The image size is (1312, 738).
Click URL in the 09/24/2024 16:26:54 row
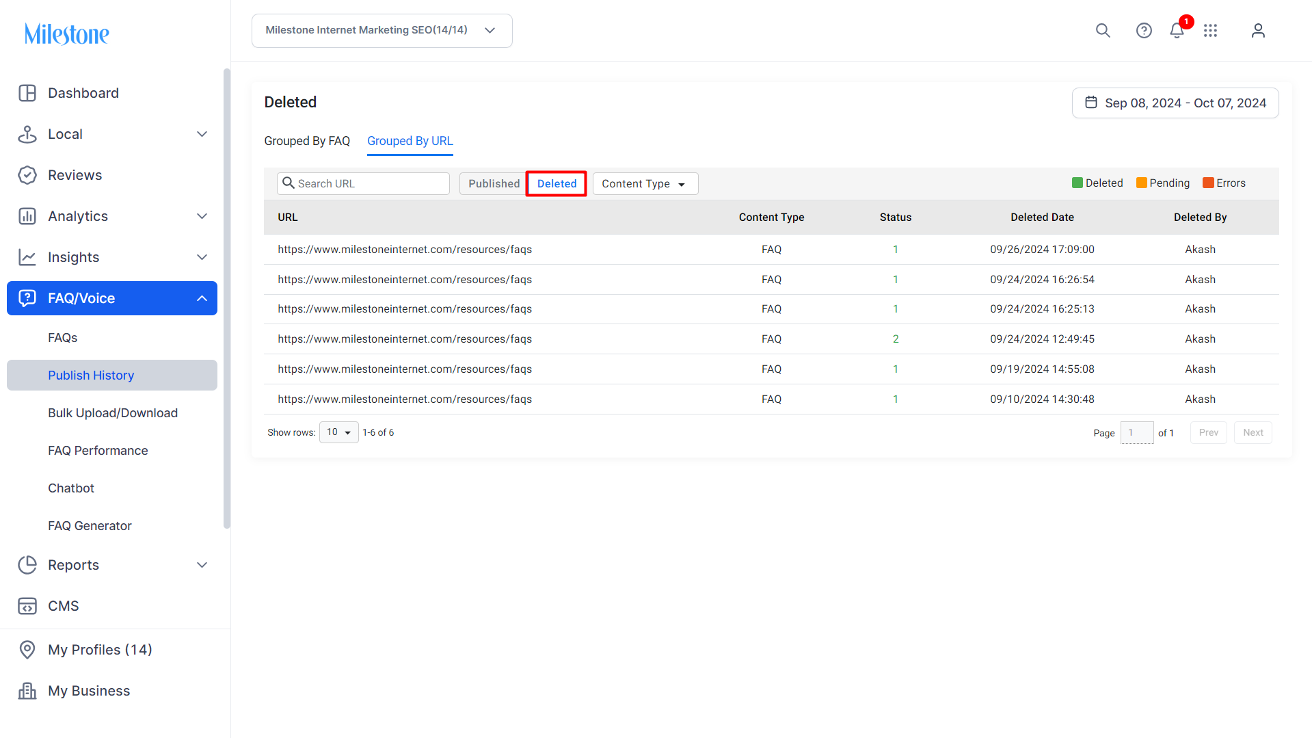405,280
